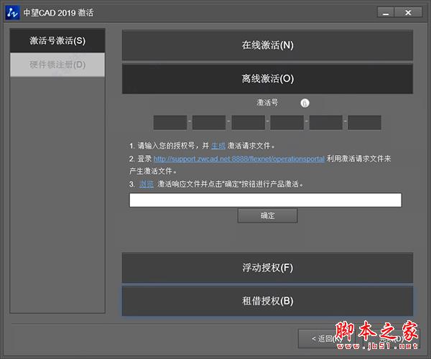
Task: Click the sixth activation code field
Action: tap(365, 123)
